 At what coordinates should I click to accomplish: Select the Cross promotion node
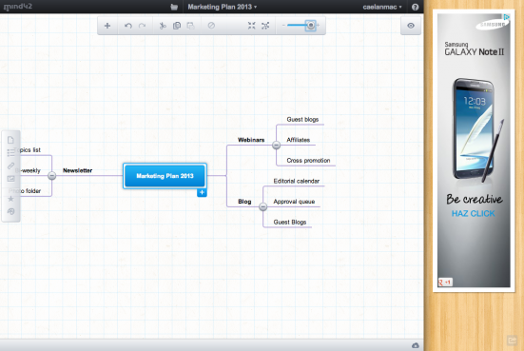pyautogui.click(x=308, y=161)
